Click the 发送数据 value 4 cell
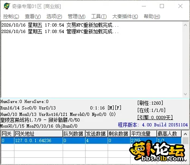 point(96,140)
